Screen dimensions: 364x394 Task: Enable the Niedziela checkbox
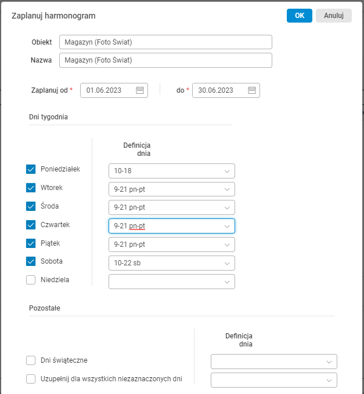tap(31, 280)
